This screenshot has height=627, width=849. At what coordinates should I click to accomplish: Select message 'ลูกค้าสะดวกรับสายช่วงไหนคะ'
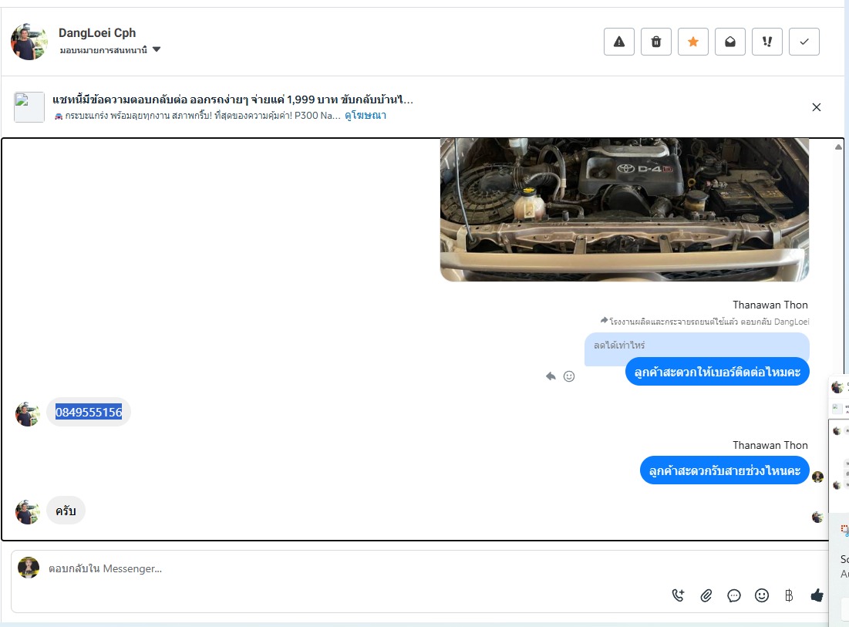click(x=725, y=470)
